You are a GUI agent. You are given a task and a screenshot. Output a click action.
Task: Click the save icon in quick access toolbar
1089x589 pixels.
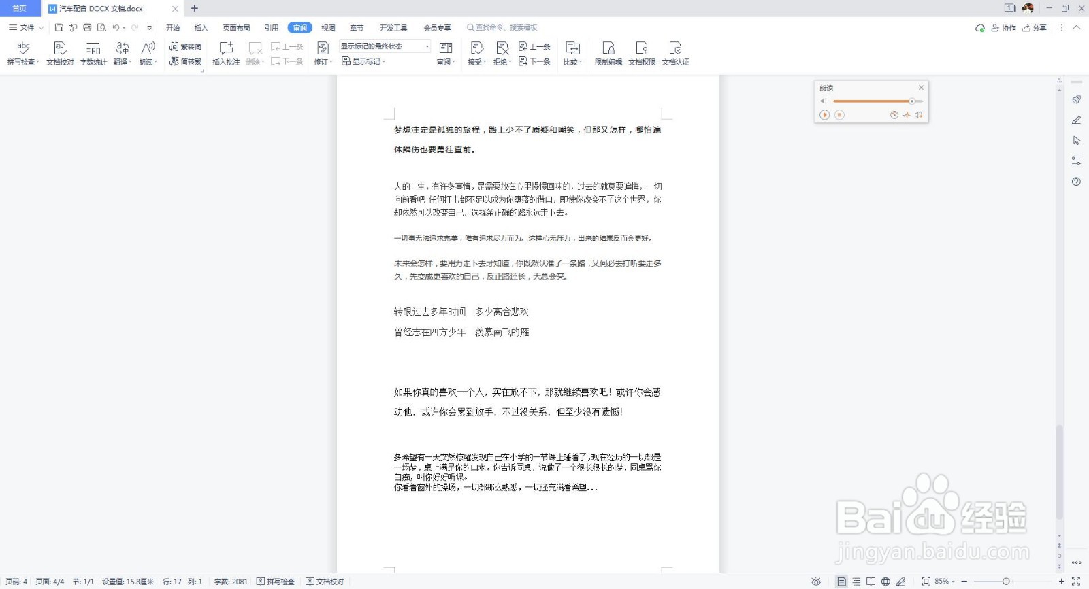[59, 28]
